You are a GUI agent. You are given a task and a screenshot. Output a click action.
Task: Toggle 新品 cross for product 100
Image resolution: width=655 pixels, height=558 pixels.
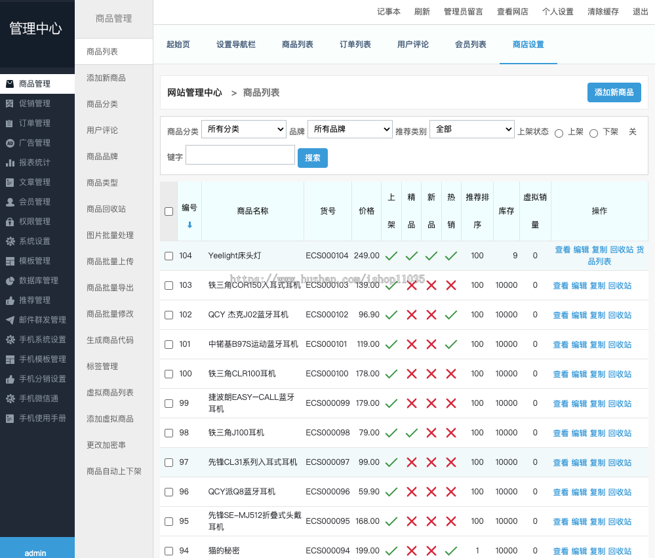pos(431,374)
